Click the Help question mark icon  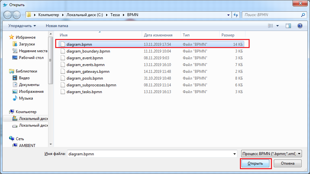pyautogui.click(x=300, y=26)
